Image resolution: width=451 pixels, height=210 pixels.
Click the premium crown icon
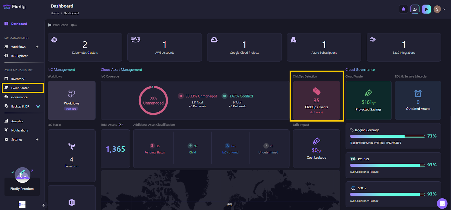click(x=38, y=106)
